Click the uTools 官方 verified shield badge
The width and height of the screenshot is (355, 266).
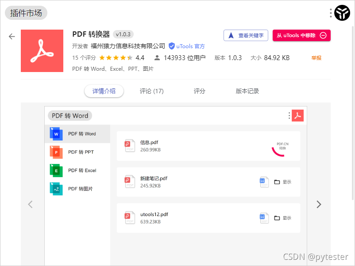coord(172,46)
